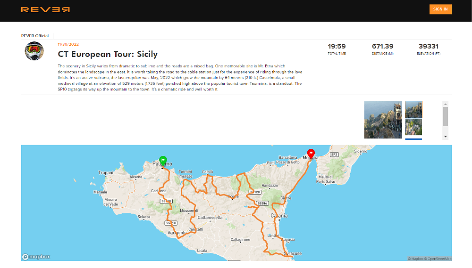The height and width of the screenshot is (268, 472).
Task: Click the photo gallery scroll down arrow
Action: pos(446,137)
